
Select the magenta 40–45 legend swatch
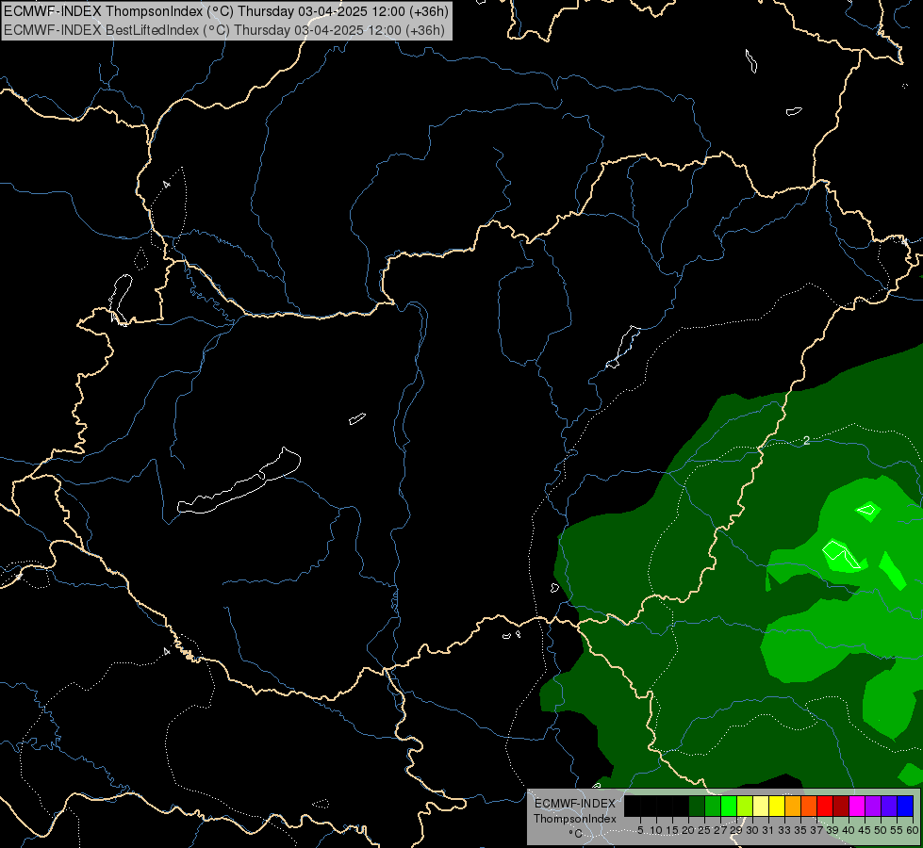pyautogui.click(x=856, y=806)
